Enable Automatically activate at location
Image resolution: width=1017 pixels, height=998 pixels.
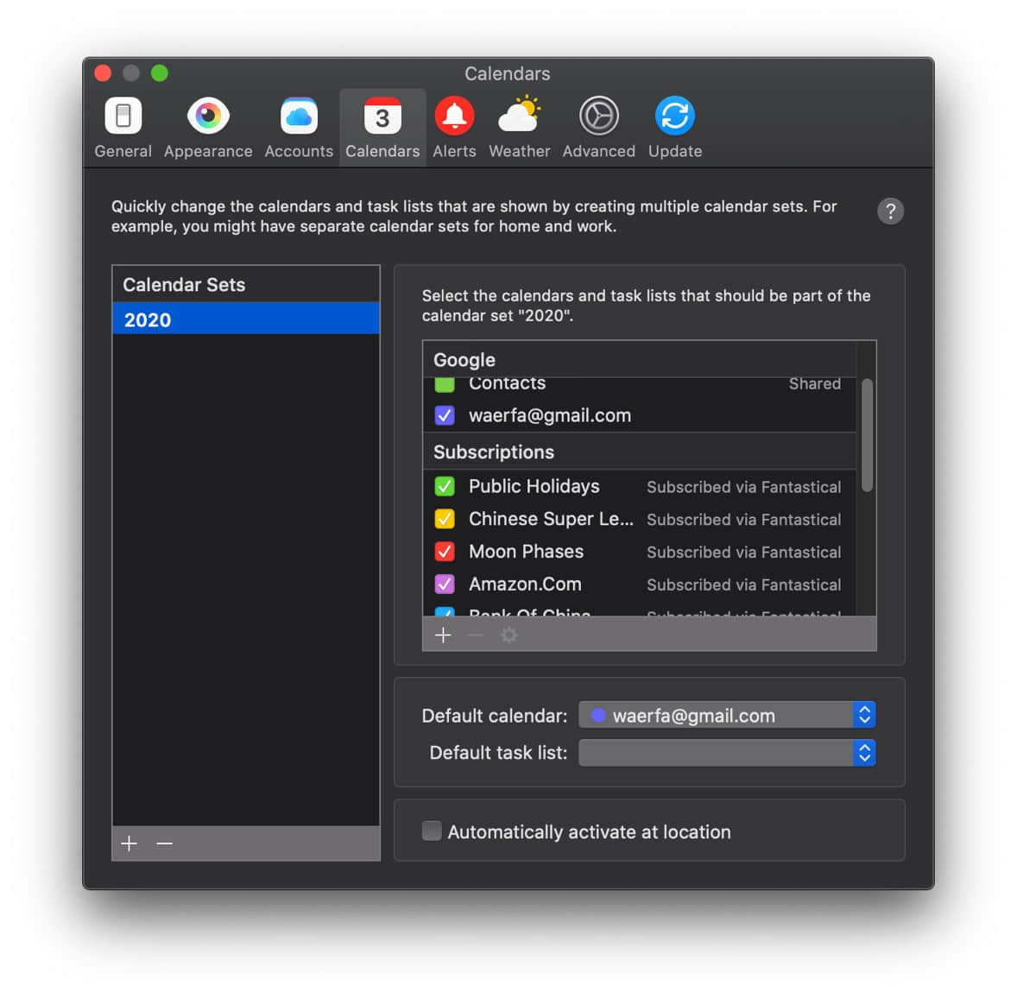pyautogui.click(x=432, y=830)
